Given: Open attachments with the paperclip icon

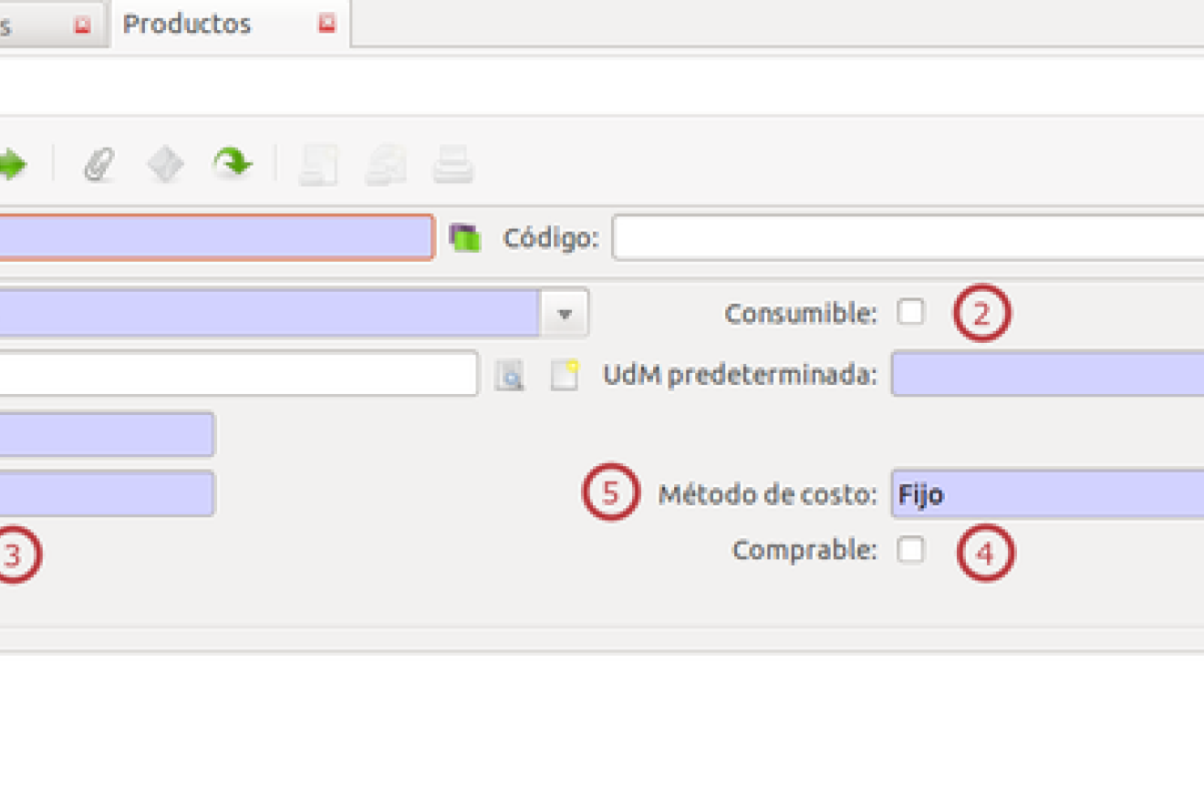Looking at the screenshot, I should tap(99, 165).
